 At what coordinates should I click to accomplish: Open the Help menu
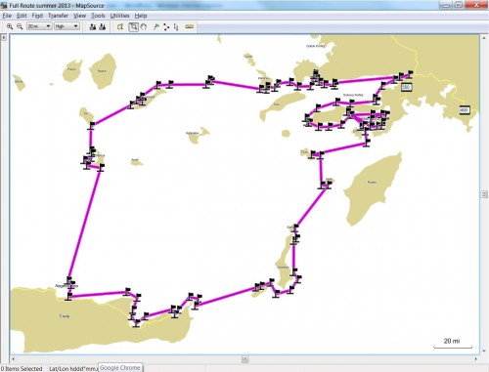click(141, 16)
